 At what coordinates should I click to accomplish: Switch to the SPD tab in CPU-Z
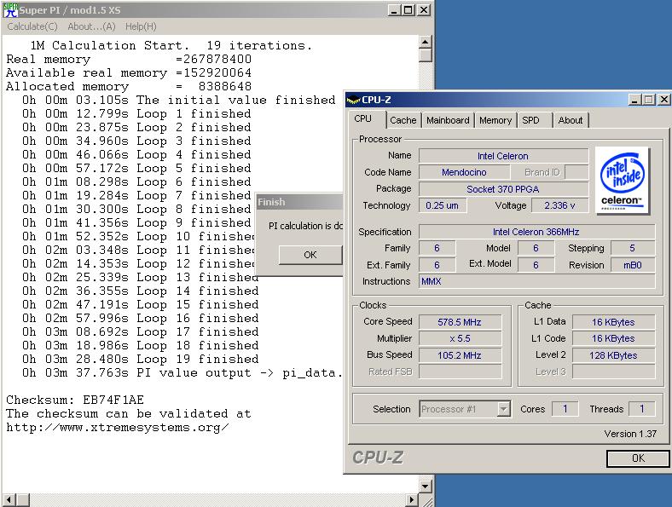[x=530, y=120]
